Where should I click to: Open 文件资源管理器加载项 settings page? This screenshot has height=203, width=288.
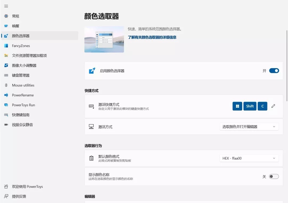(29, 56)
